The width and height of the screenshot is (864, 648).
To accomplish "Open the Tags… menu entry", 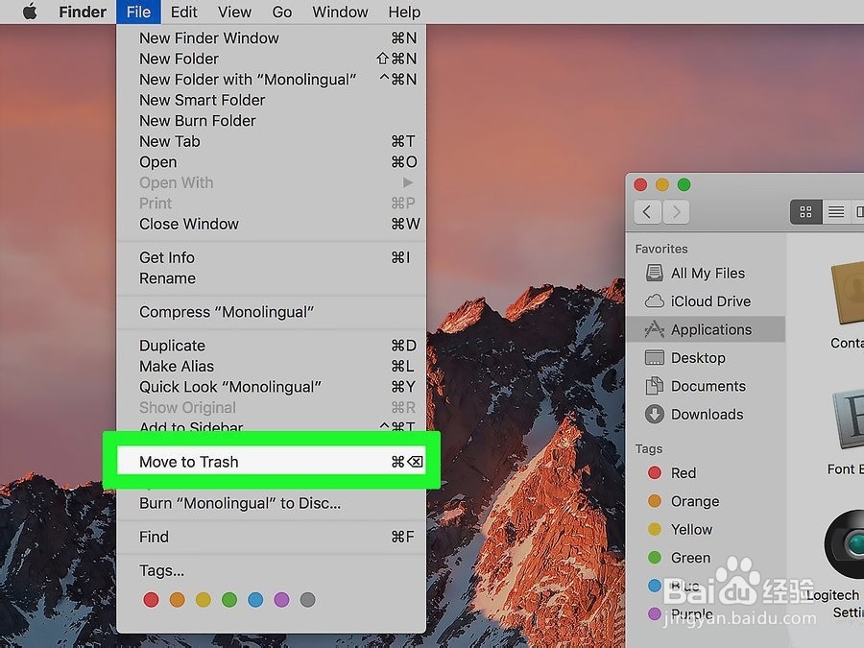I will point(271,570).
